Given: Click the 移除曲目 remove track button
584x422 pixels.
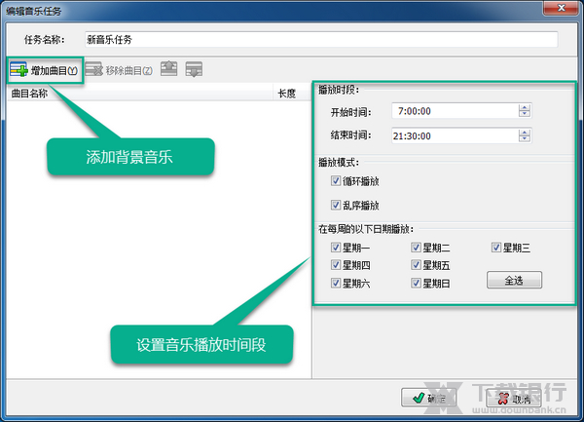Looking at the screenshot, I should (x=119, y=70).
